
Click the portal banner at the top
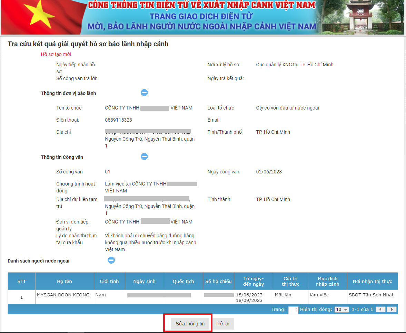coord(203,17)
